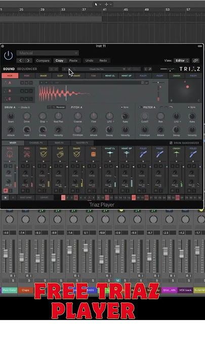Open the Choke 8 dropdown in Drum A
The image size is (205, 364).
(x=24, y=108)
